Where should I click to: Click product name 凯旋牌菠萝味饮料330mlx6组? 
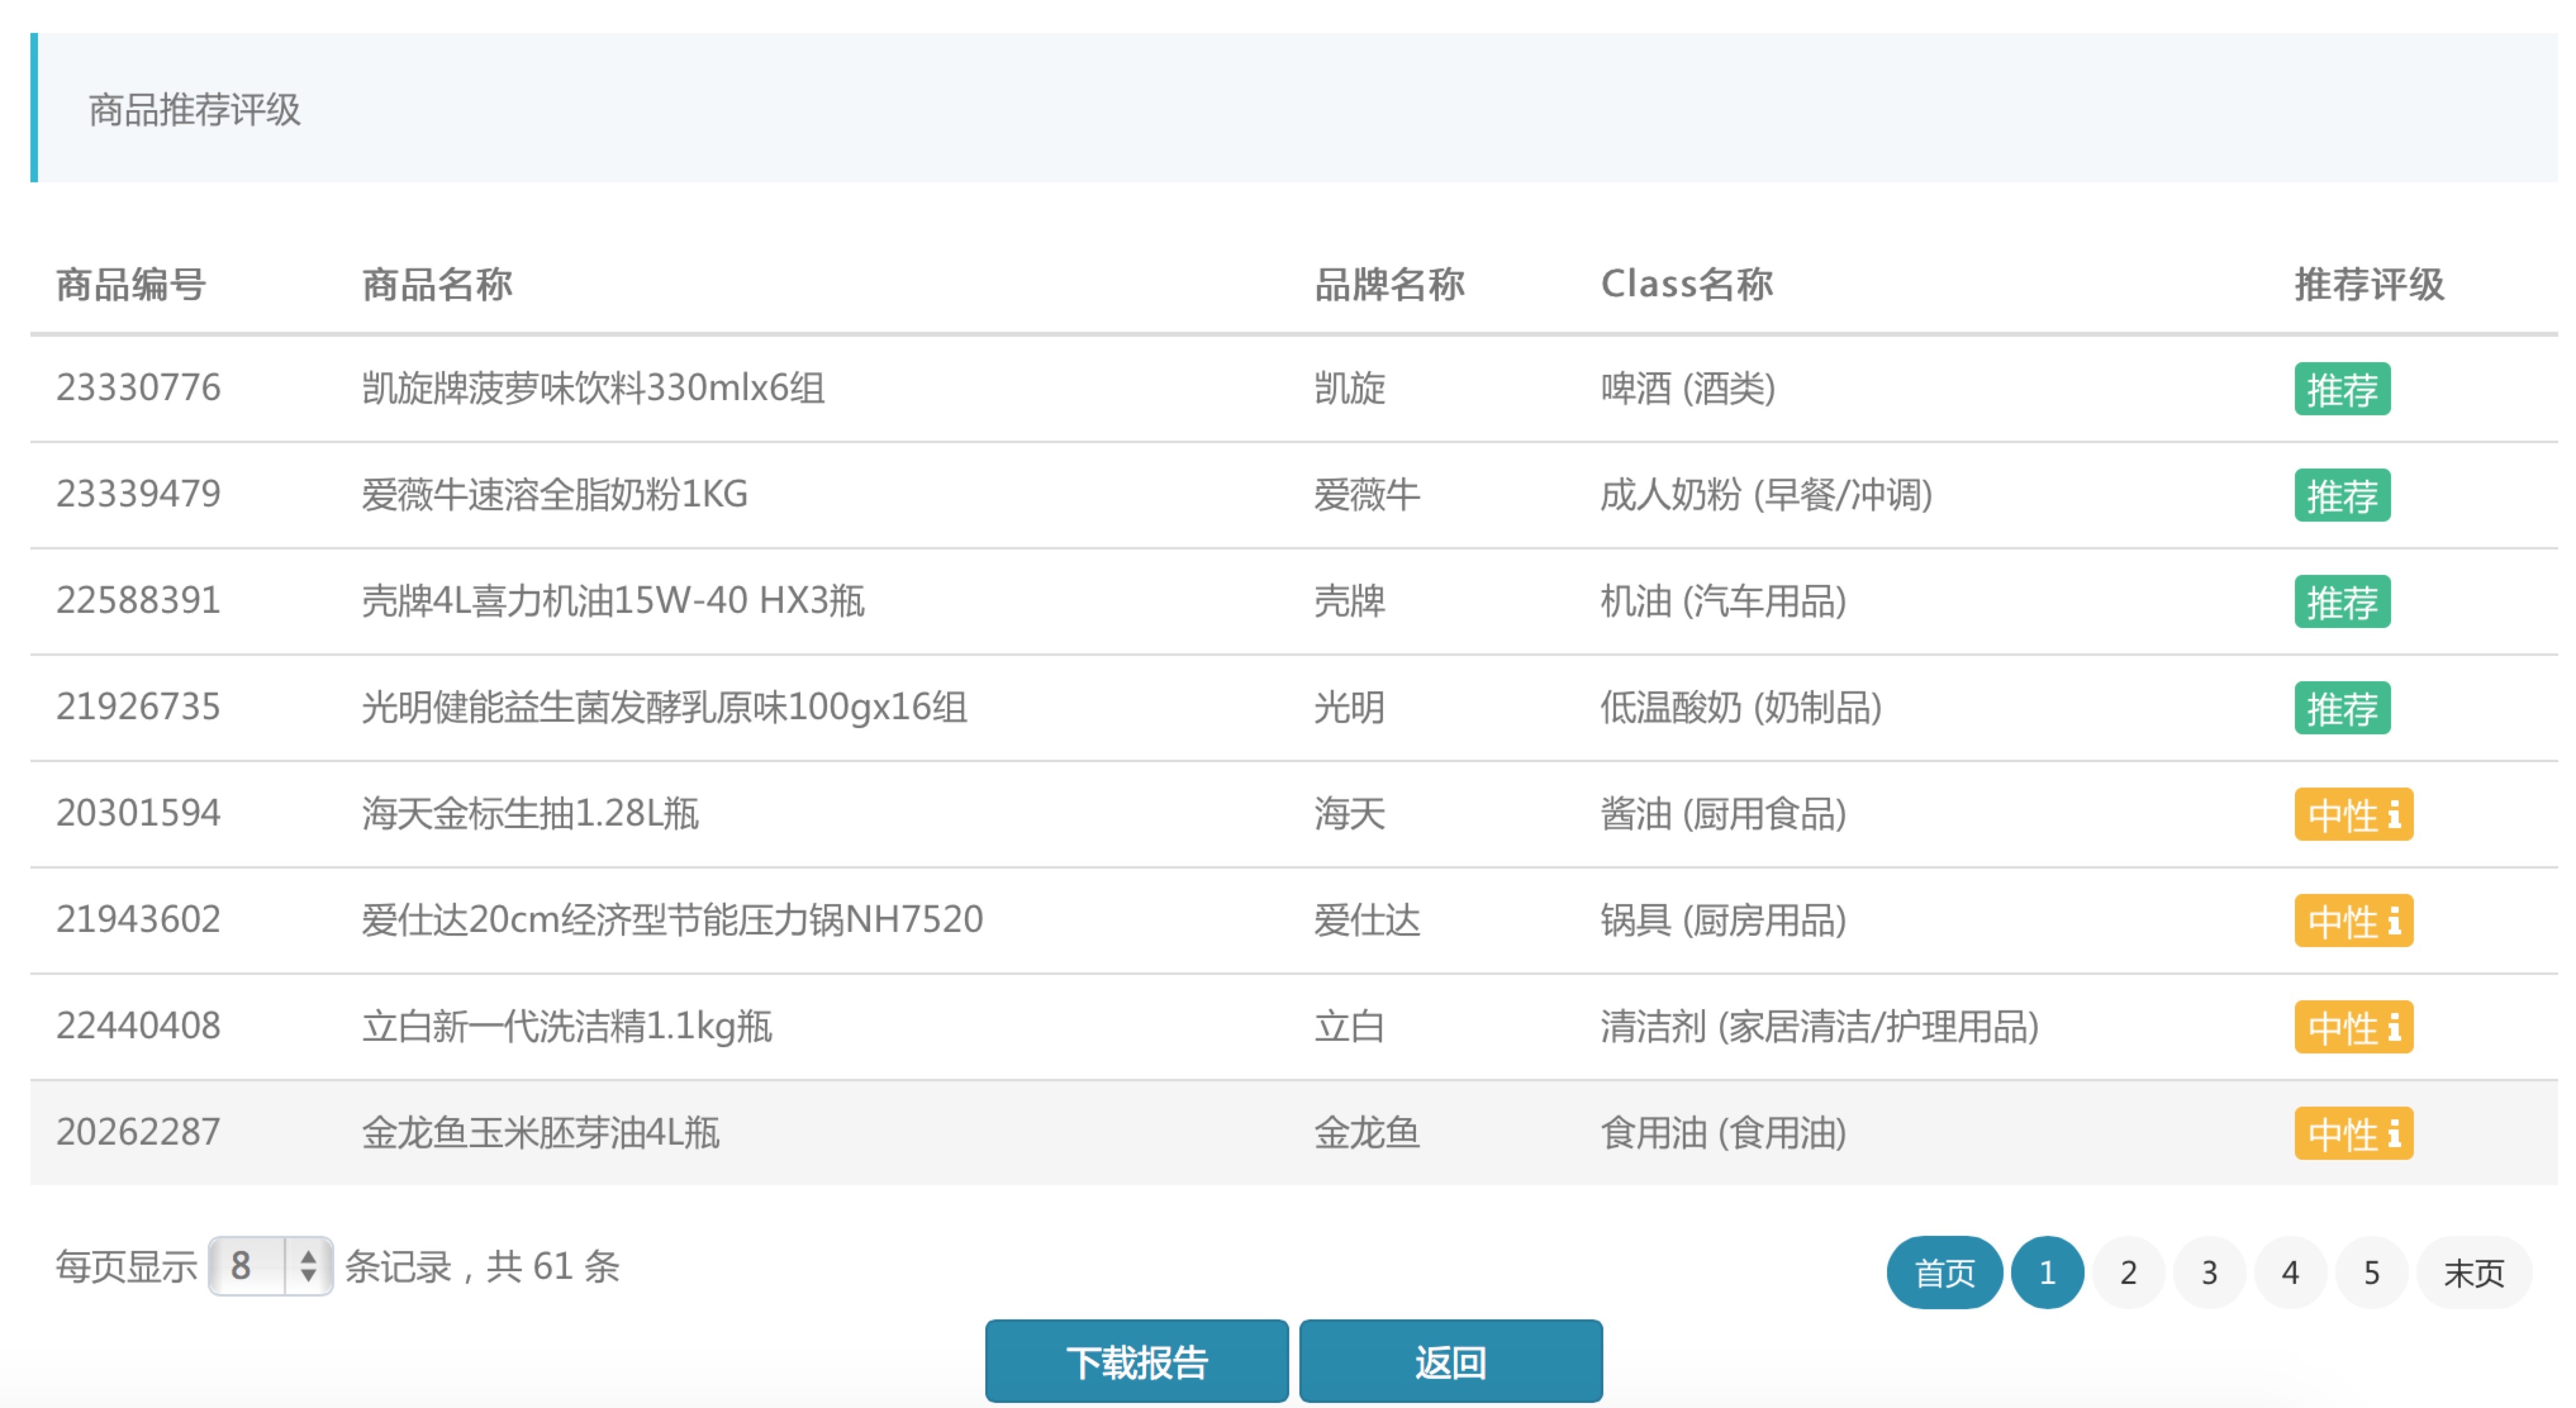pyautogui.click(x=593, y=388)
